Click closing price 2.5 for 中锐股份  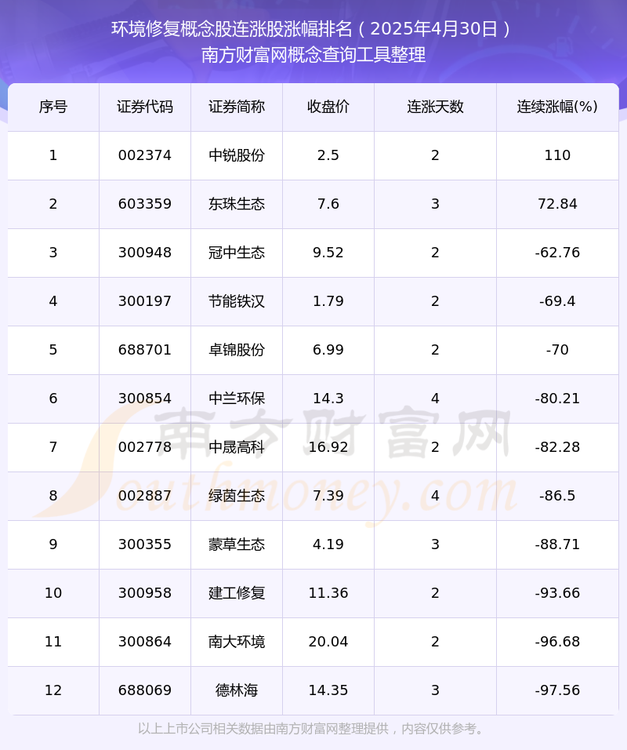(328, 155)
